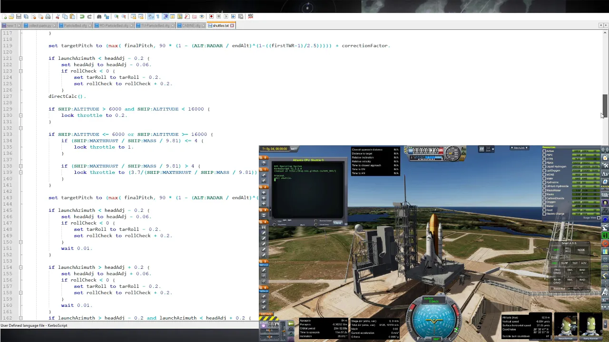Open Find with the binoculars icon
Screen dimensions: 609x342
(x=99, y=16)
